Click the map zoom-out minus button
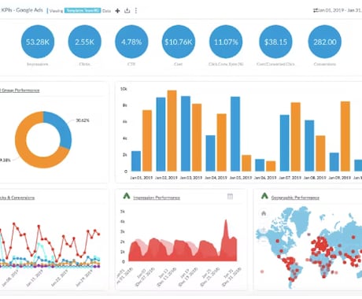362x299 pixels. point(264,241)
